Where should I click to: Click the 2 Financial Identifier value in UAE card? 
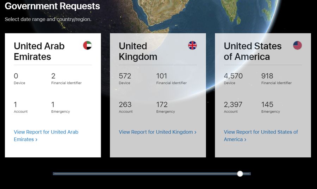(x=53, y=76)
